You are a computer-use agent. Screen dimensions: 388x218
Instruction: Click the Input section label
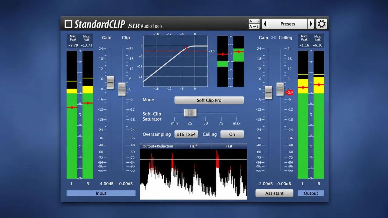101,193
